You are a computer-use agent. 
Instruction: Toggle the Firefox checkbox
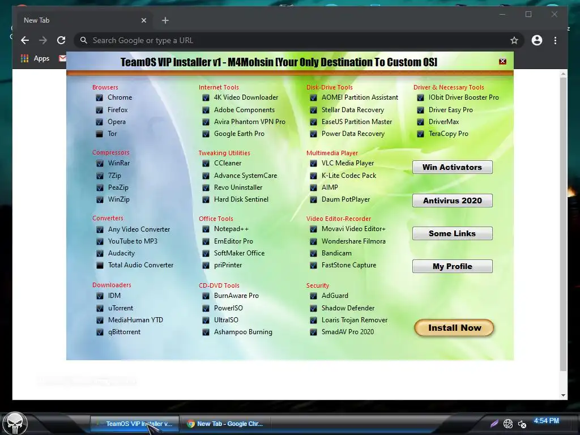pos(99,110)
